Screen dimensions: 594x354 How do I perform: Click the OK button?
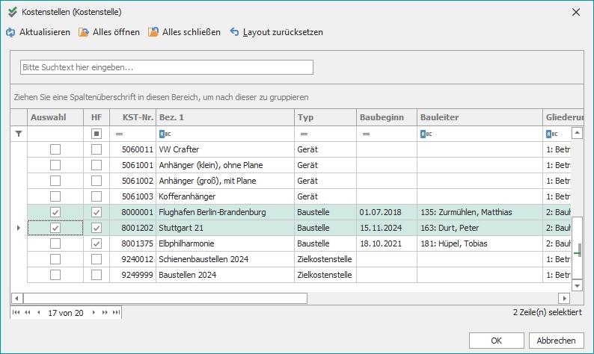coord(496,340)
